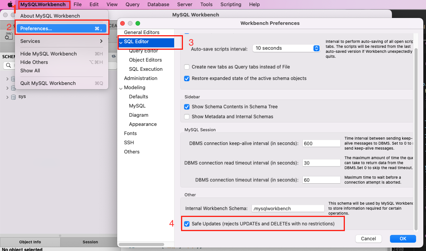
Task: Uncheck Show Schema Contents in Schema Tree
Action: [187, 107]
